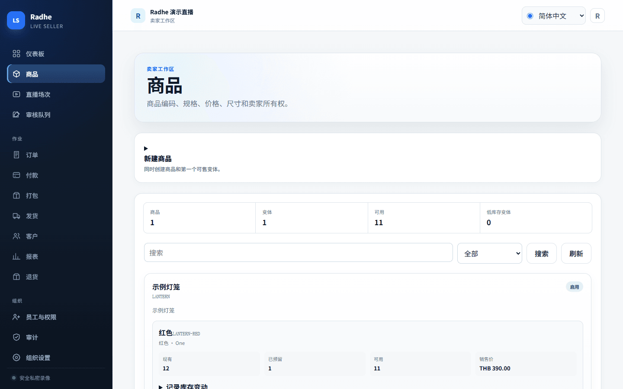Click the LANTERN-RED variant code
Viewport: 623px width, 389px height.
[x=186, y=334]
